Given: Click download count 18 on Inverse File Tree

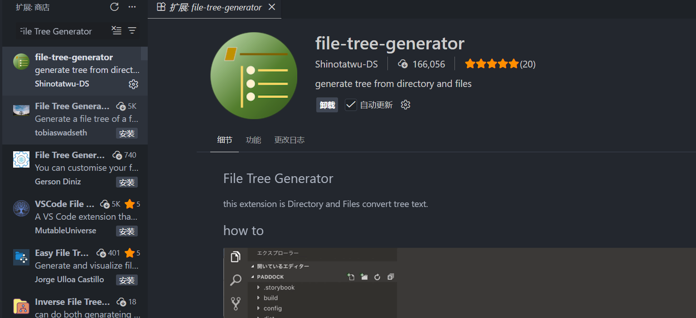Looking at the screenshot, I should [x=126, y=302].
